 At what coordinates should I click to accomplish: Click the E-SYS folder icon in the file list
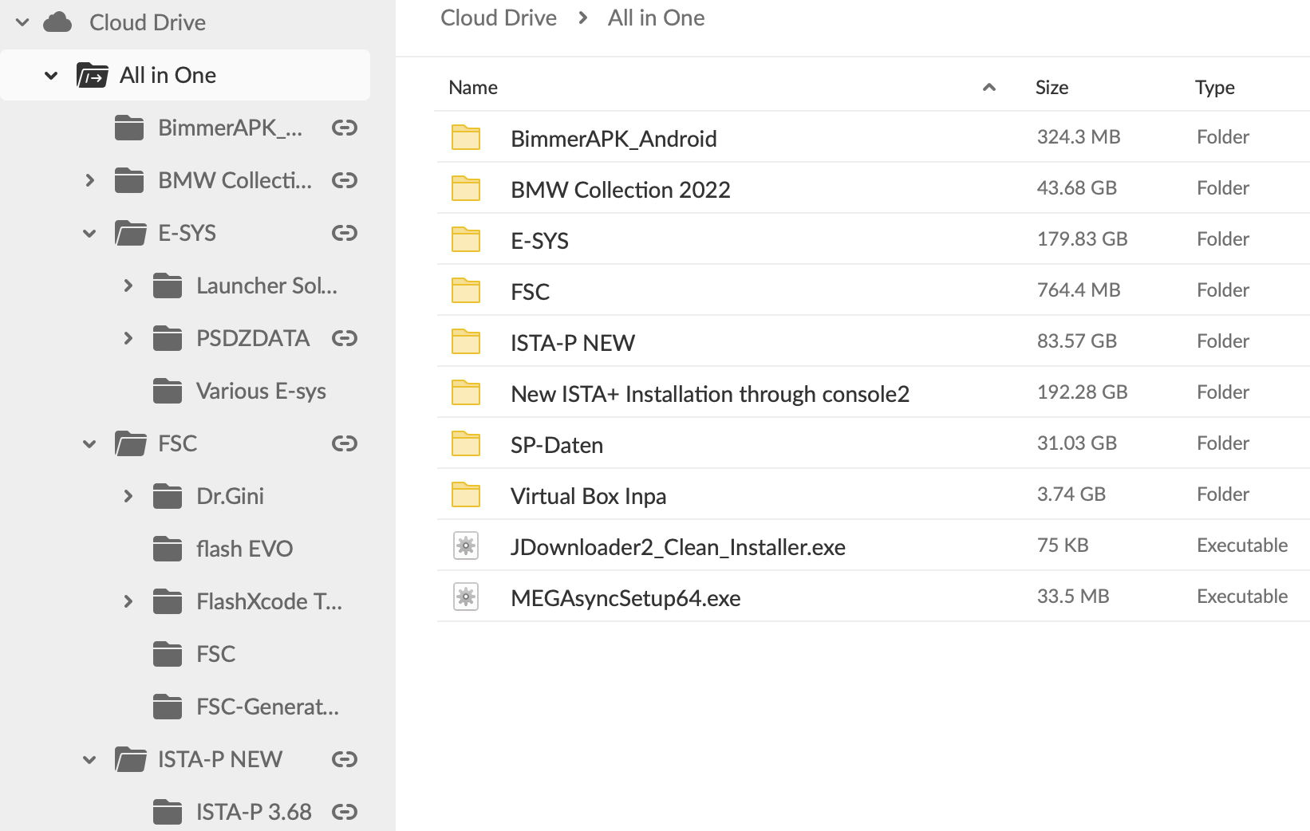point(466,239)
